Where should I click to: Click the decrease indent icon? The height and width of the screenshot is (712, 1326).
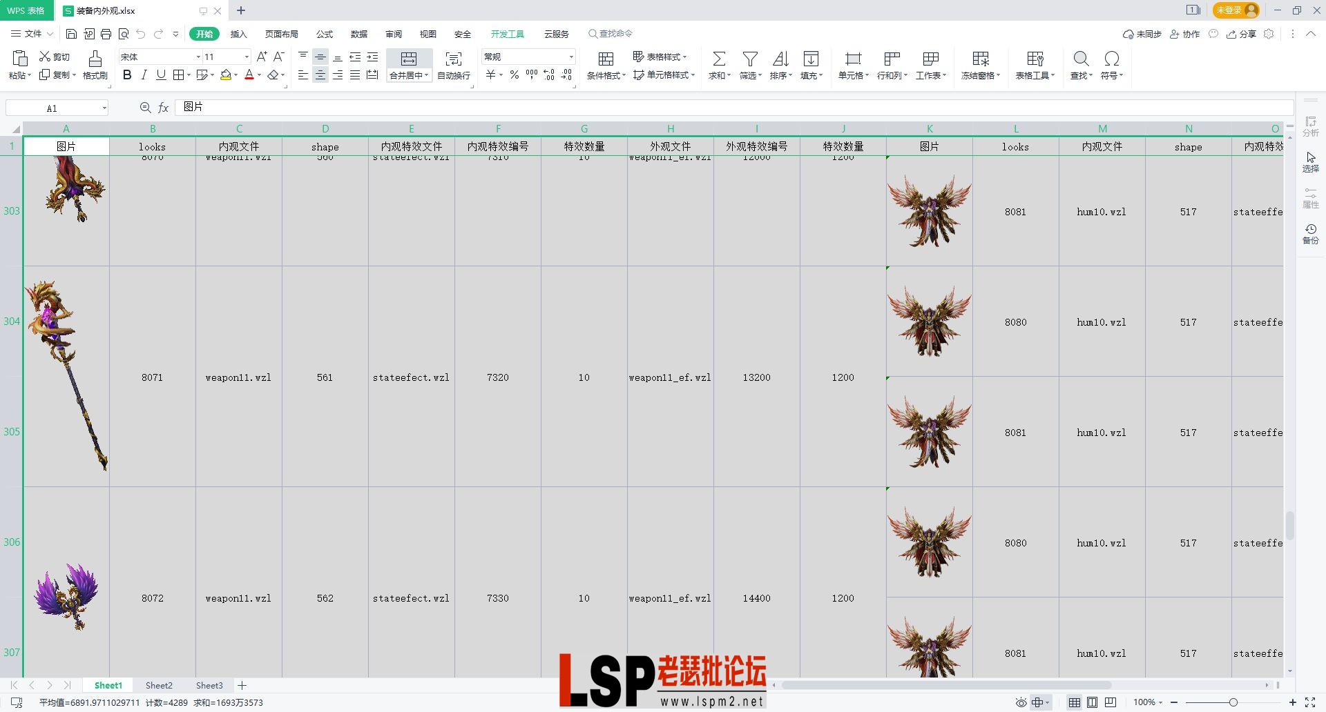click(x=355, y=57)
